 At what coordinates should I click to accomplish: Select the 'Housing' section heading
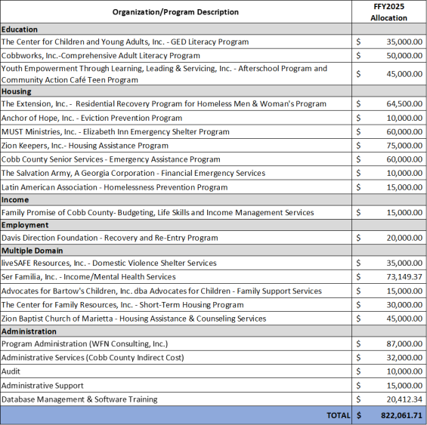[17, 91]
